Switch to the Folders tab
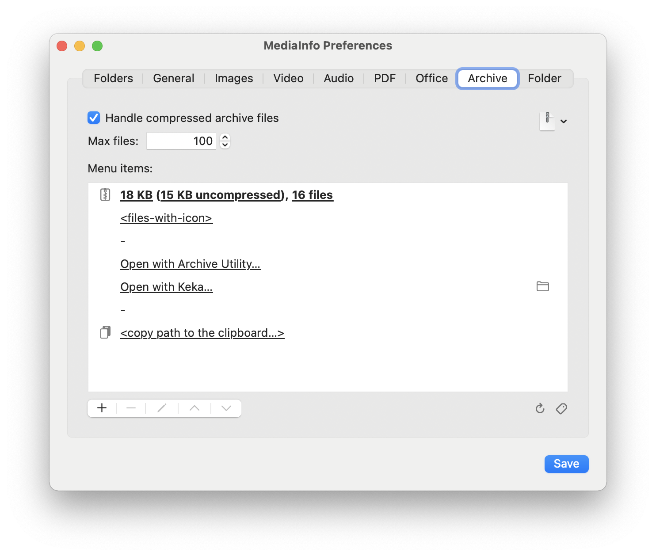 tap(113, 79)
